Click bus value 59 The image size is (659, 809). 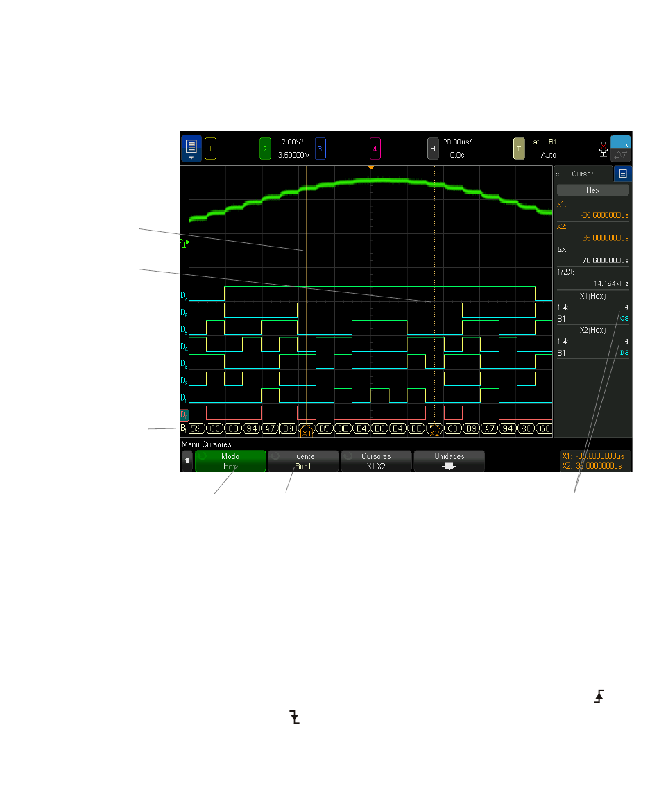(x=196, y=428)
